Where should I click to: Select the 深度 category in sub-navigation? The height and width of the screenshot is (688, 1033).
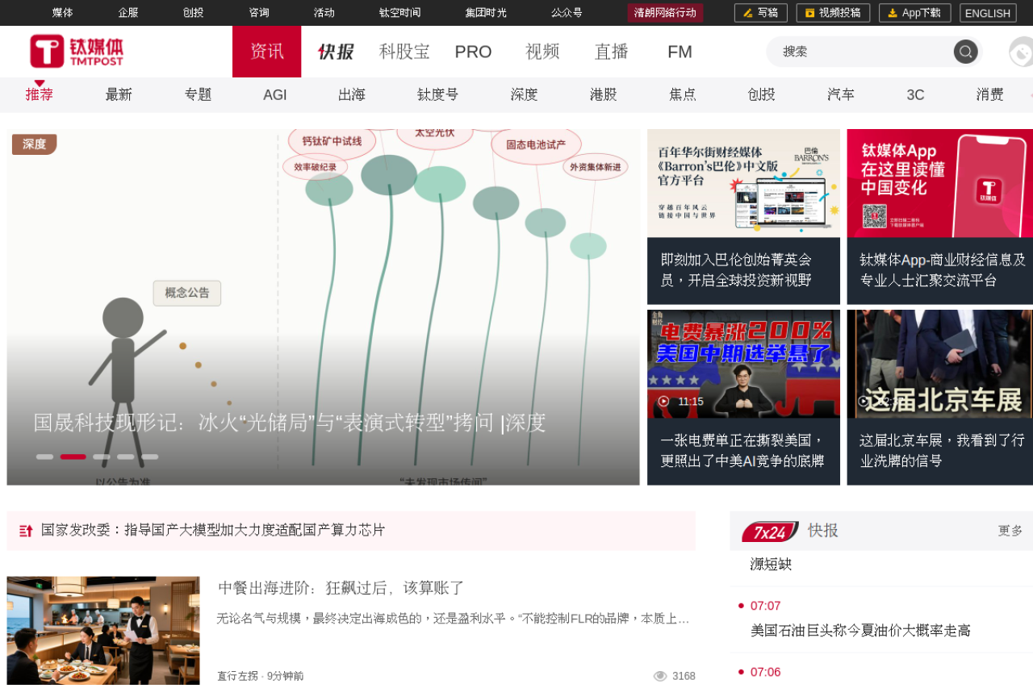point(525,94)
